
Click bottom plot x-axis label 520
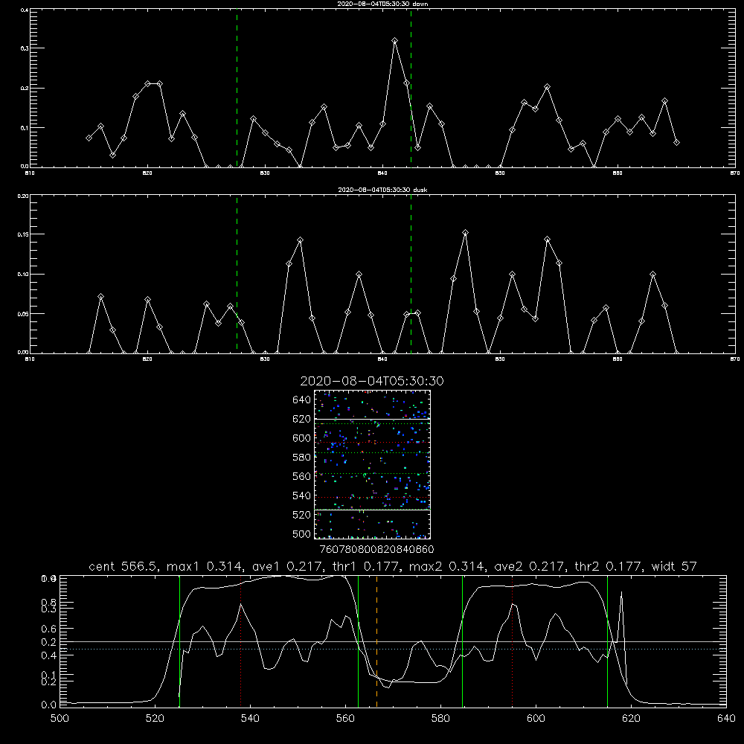tap(155, 719)
